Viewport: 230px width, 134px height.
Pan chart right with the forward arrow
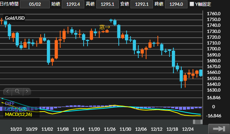tap(27, 92)
